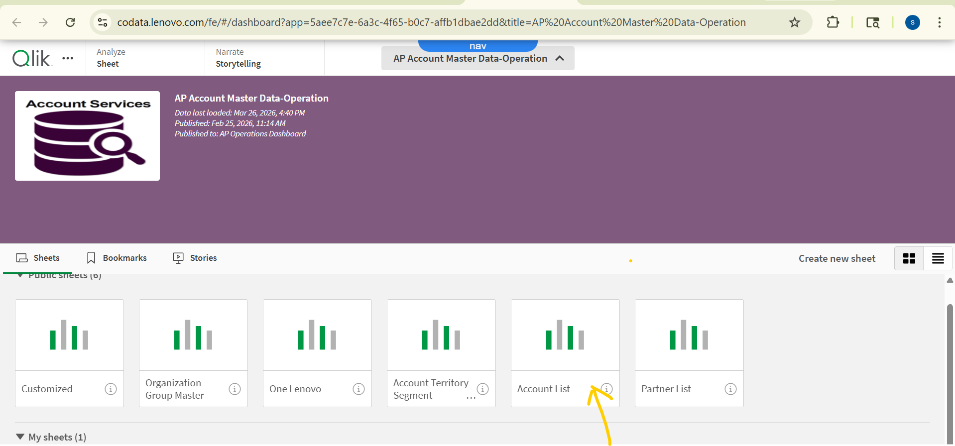Image resolution: width=955 pixels, height=446 pixels.
Task: Open the three-dot navigation menu beside Qlik
Action: 68,59
